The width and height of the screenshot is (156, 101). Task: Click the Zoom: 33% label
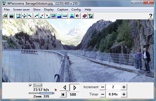(x=41, y=96)
